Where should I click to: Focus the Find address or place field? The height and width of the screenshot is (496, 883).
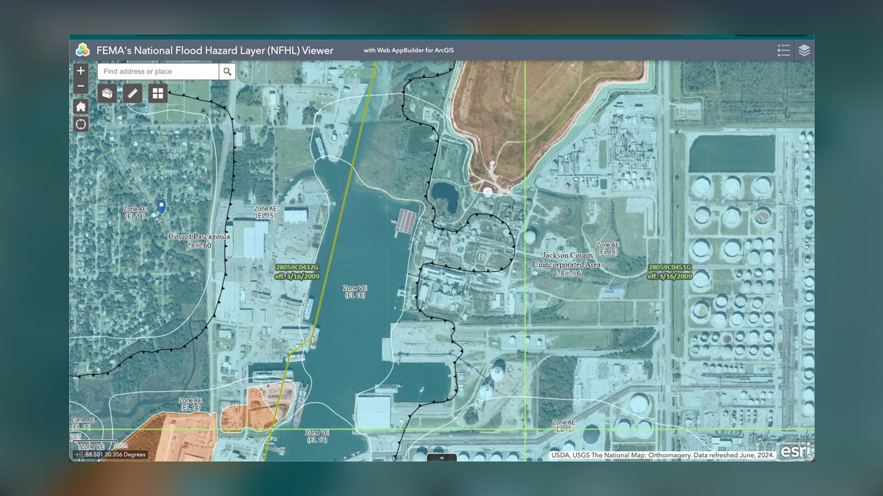158,71
